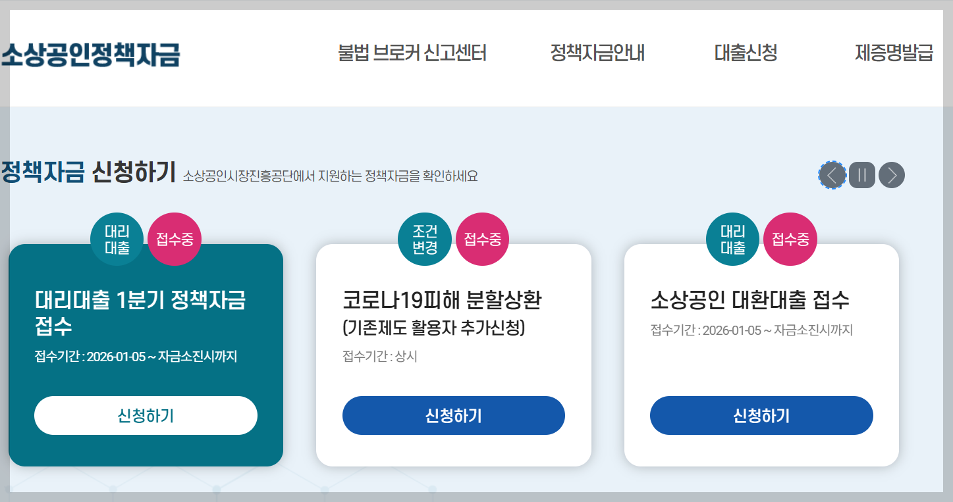Click 신청하기 on the 코로나19피해 분할상환 card

453,415
